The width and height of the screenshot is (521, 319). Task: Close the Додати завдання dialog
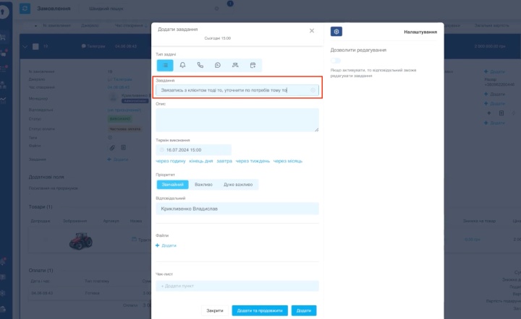point(312,31)
